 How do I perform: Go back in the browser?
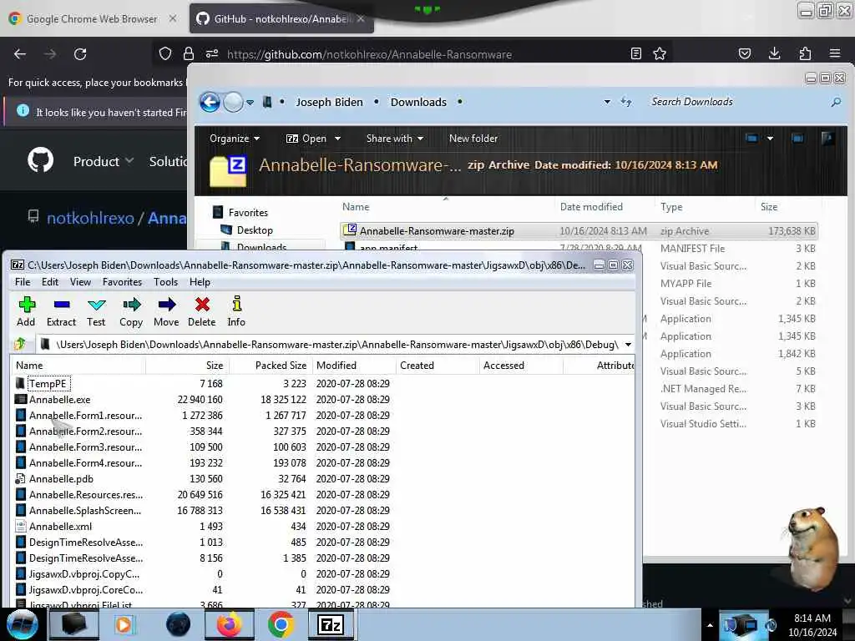20,54
